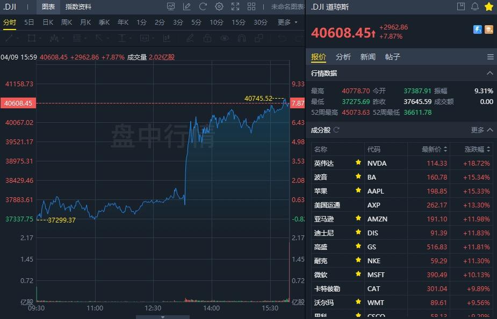Open the chart monitor icon in top toolbar
497x319 pixels.
click(171, 6)
